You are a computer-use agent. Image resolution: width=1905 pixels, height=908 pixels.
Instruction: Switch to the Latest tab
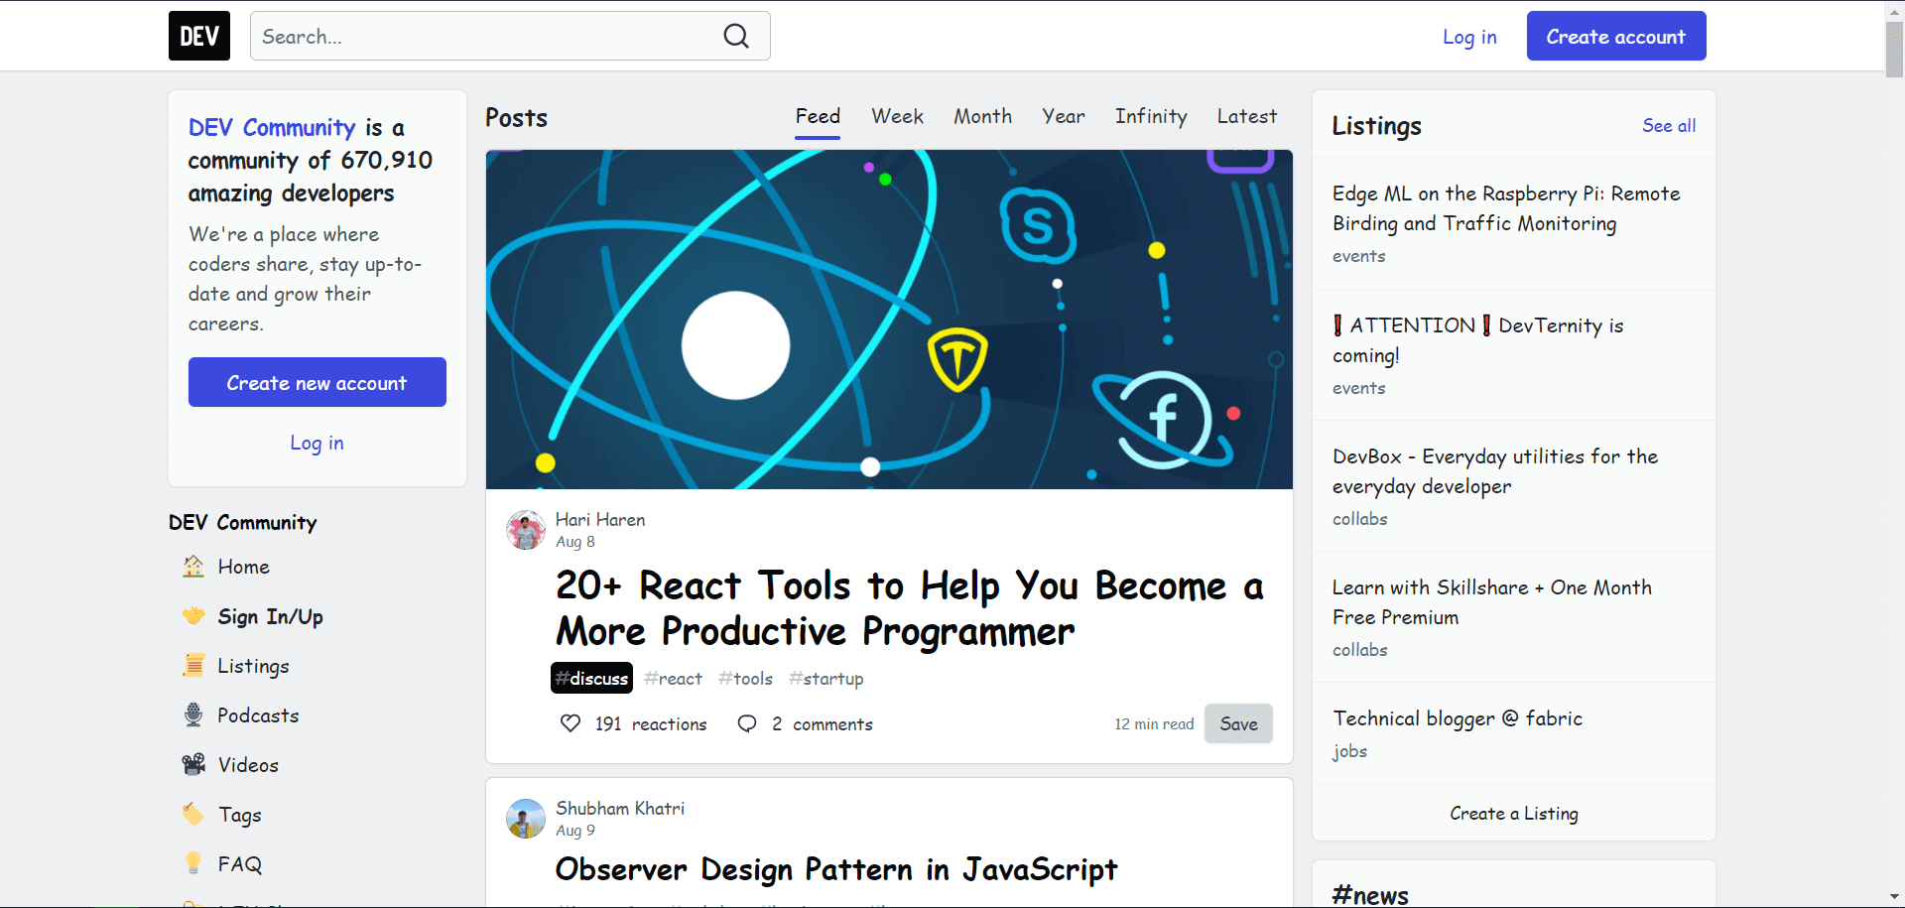click(x=1247, y=116)
